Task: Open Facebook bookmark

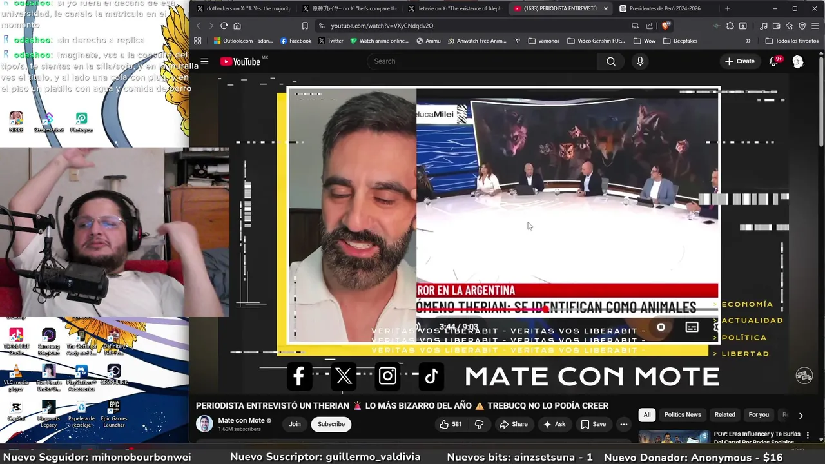Action: pos(296,41)
